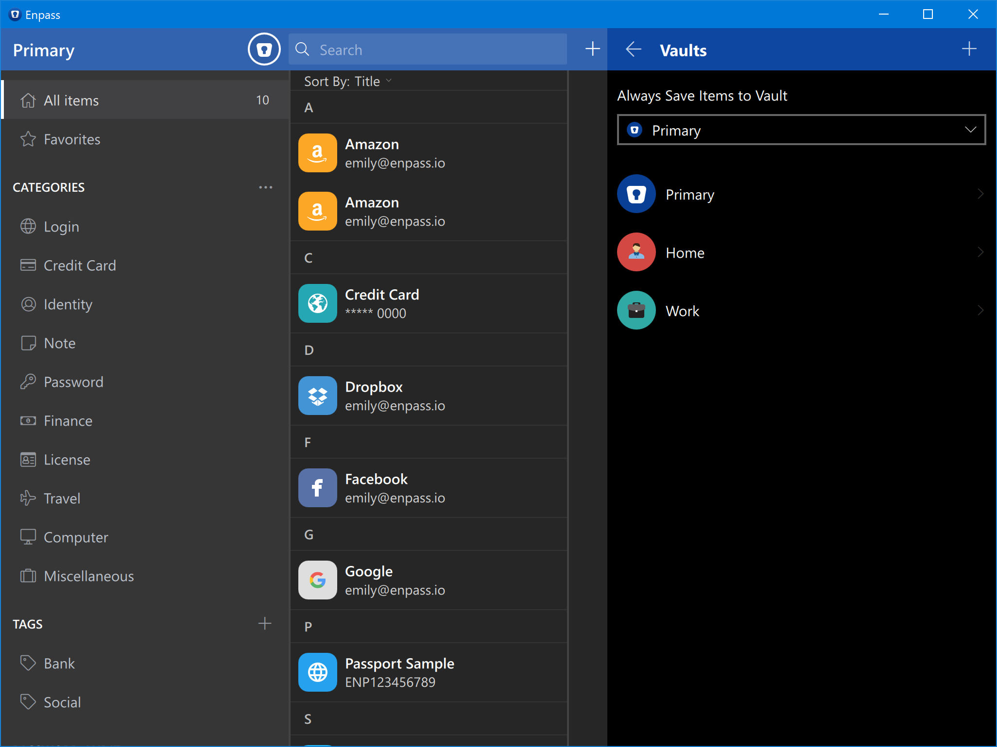This screenshot has height=747, width=997.
Task: Click the Passport Sample globe icon
Action: 318,672
